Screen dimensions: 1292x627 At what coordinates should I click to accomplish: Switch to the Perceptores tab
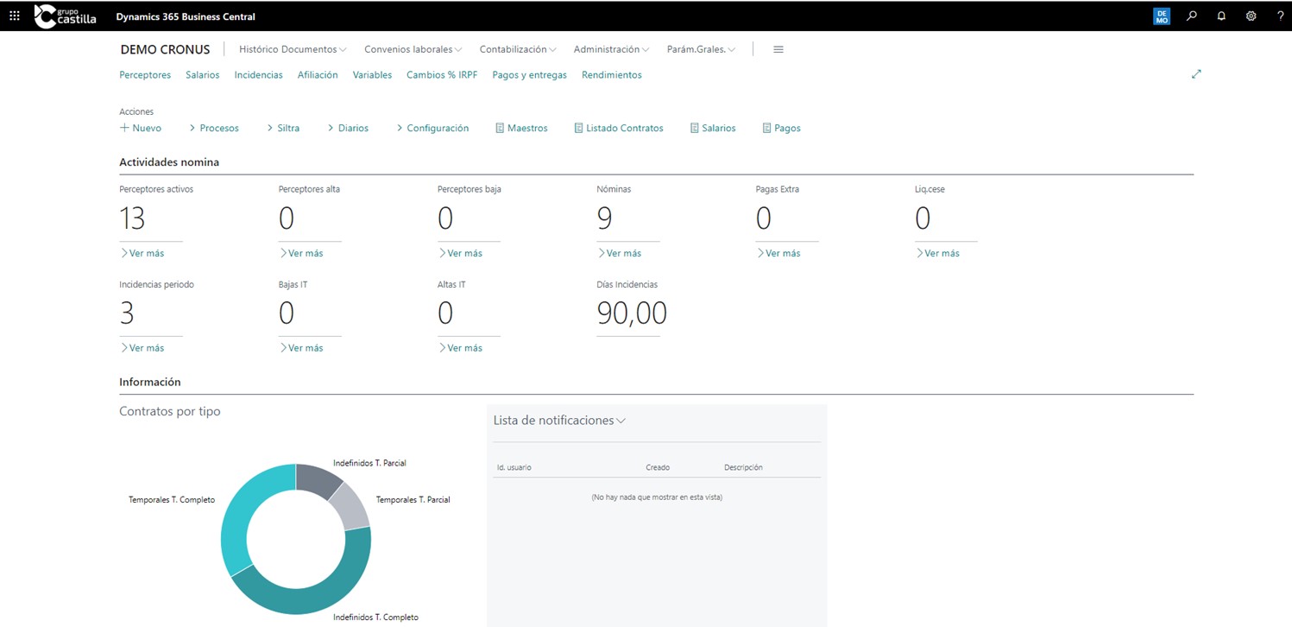pos(144,75)
